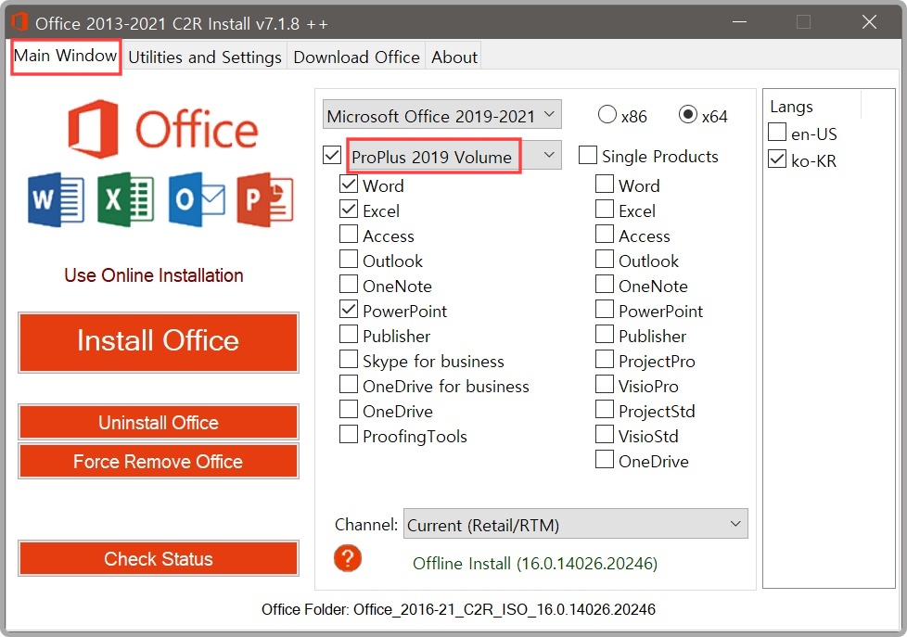The height and width of the screenshot is (637, 907).
Task: Check Excel under Single Products
Action: point(605,209)
